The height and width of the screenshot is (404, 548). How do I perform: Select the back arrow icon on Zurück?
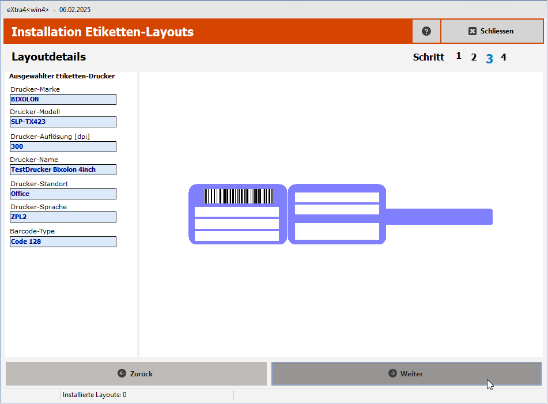click(121, 373)
